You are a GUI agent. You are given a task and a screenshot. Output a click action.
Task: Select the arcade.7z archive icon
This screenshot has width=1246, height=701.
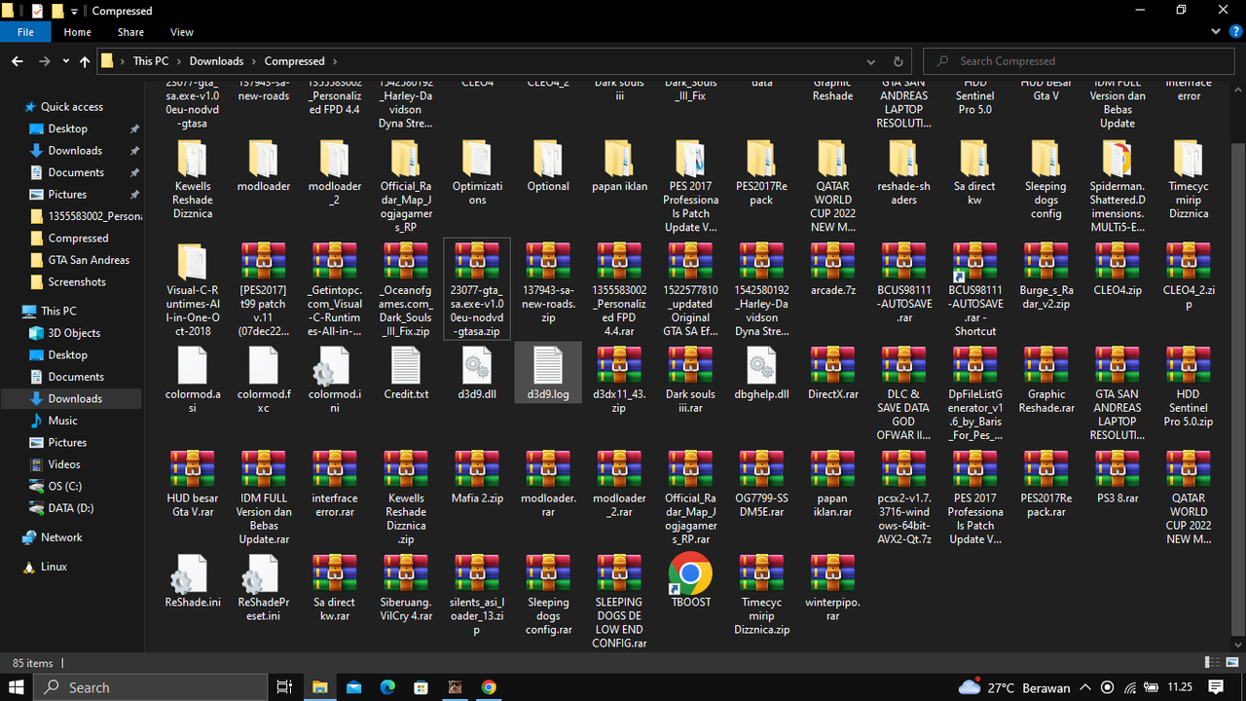tap(832, 261)
